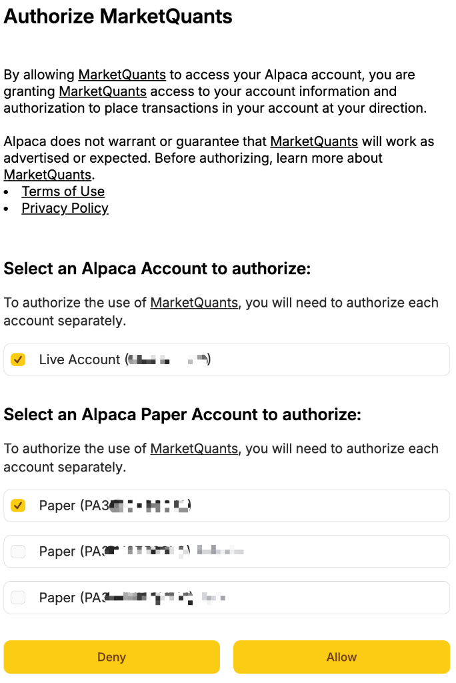456x683 pixels.
Task: Disable the Live Account authorization toggle
Action: 18,359
